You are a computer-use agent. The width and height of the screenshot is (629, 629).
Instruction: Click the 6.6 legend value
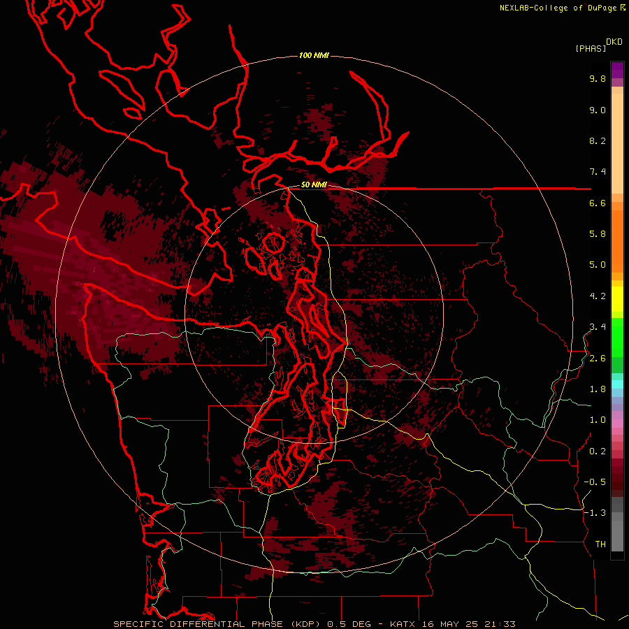[x=598, y=203]
